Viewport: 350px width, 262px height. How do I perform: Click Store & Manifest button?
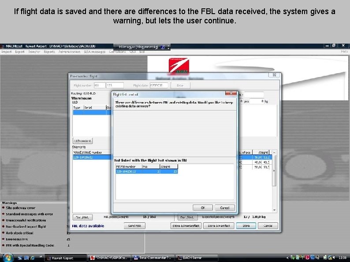(x=219, y=225)
